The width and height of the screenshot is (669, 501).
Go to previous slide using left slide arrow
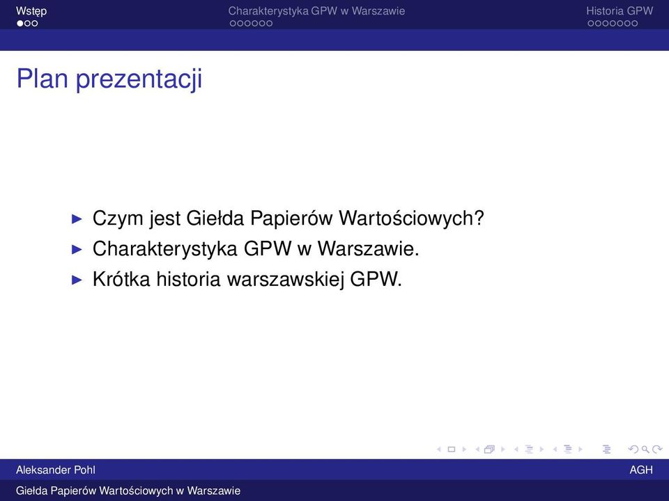coord(438,450)
